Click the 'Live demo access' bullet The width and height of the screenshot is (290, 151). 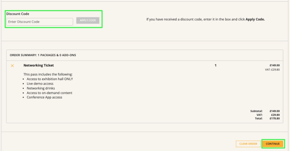(x=40, y=84)
